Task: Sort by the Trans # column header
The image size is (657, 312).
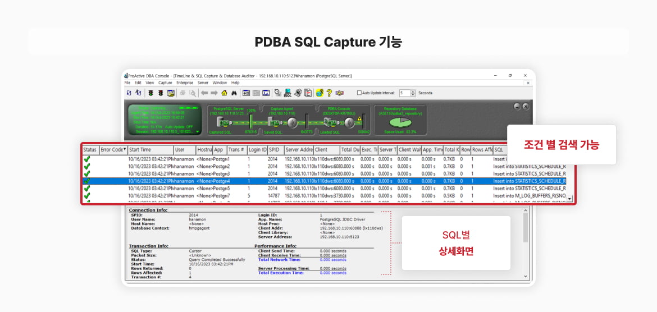Action: (x=237, y=149)
